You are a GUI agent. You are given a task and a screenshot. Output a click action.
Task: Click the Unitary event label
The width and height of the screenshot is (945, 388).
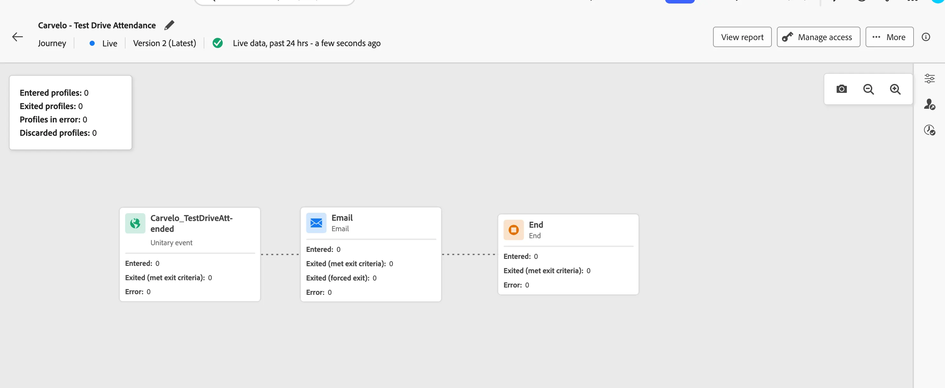point(171,243)
